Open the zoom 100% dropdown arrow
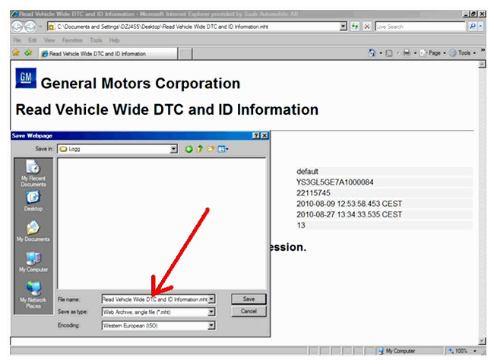 pyautogui.click(x=475, y=351)
